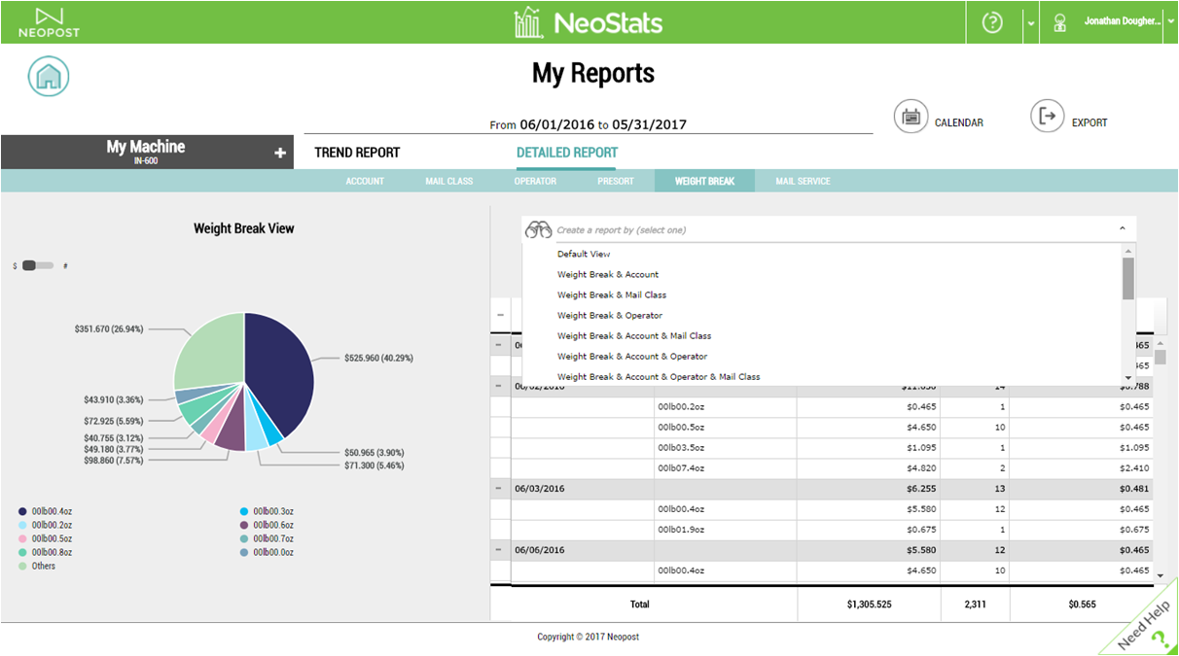1179x656 pixels.
Task: Open the user account dropdown arrow
Action: tap(1170, 23)
